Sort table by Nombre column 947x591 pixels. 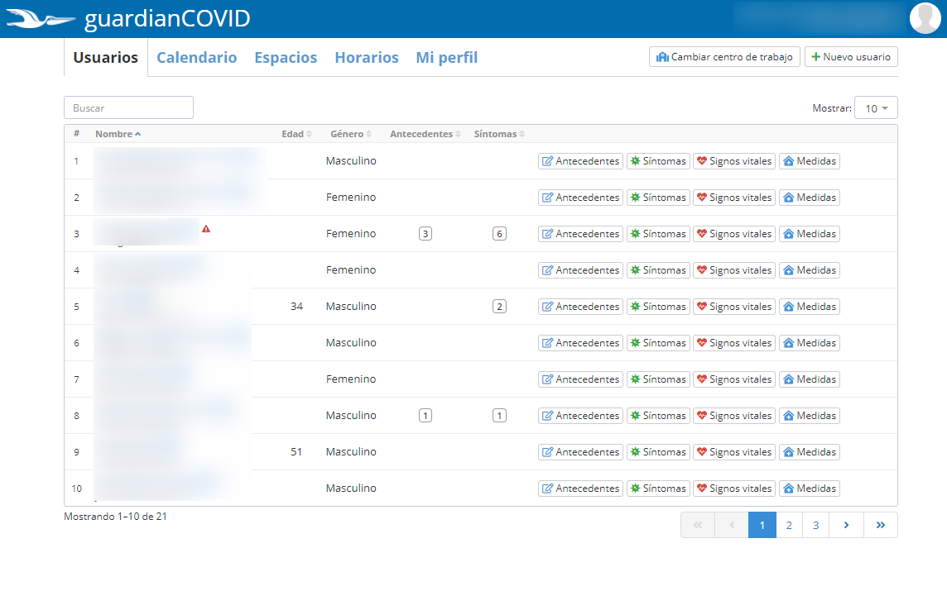click(118, 134)
